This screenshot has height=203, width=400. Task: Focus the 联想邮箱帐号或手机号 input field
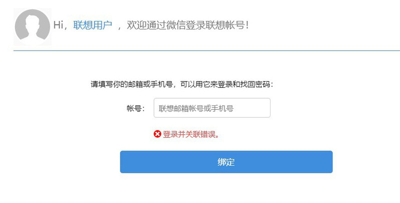click(212, 108)
